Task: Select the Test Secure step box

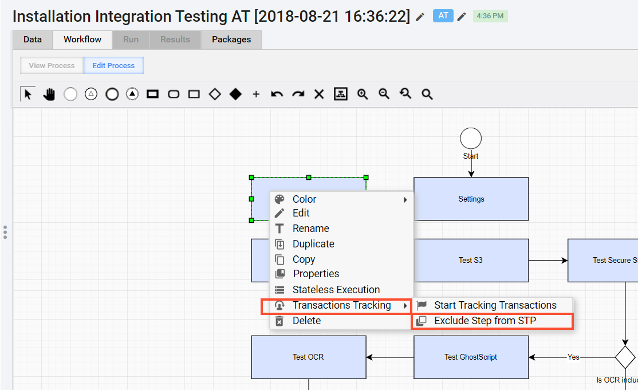Action: click(603, 260)
